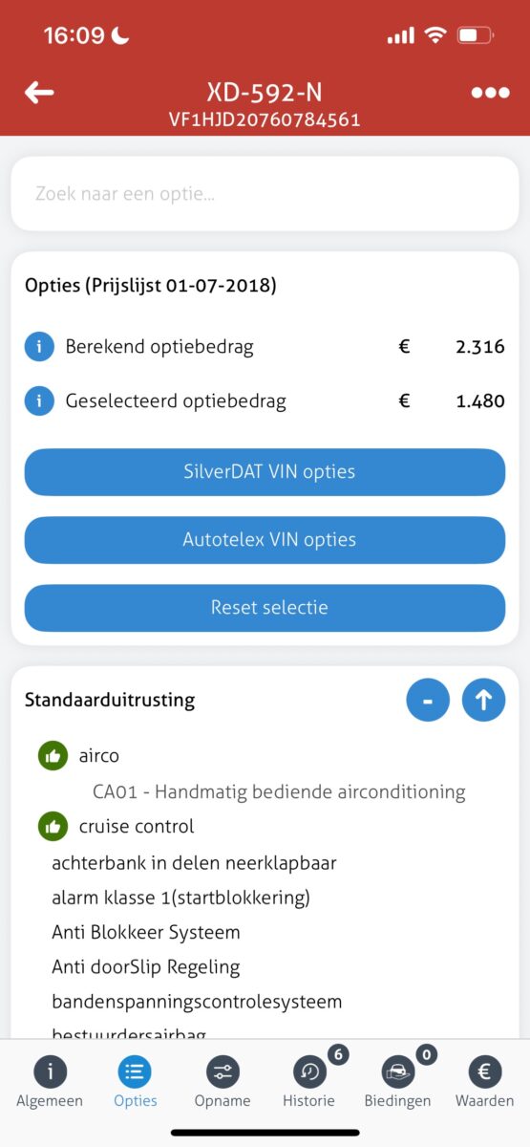Go to the Waarden euro tab
Image resolution: width=530 pixels, height=1147 pixels.
click(x=485, y=1083)
